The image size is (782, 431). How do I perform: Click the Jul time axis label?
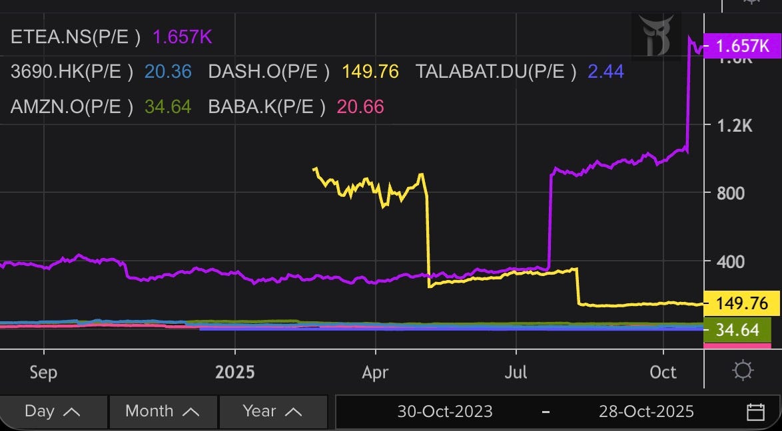516,372
